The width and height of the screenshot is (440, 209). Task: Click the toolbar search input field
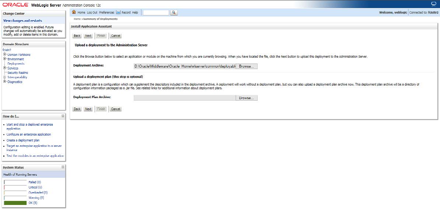pos(156,12)
